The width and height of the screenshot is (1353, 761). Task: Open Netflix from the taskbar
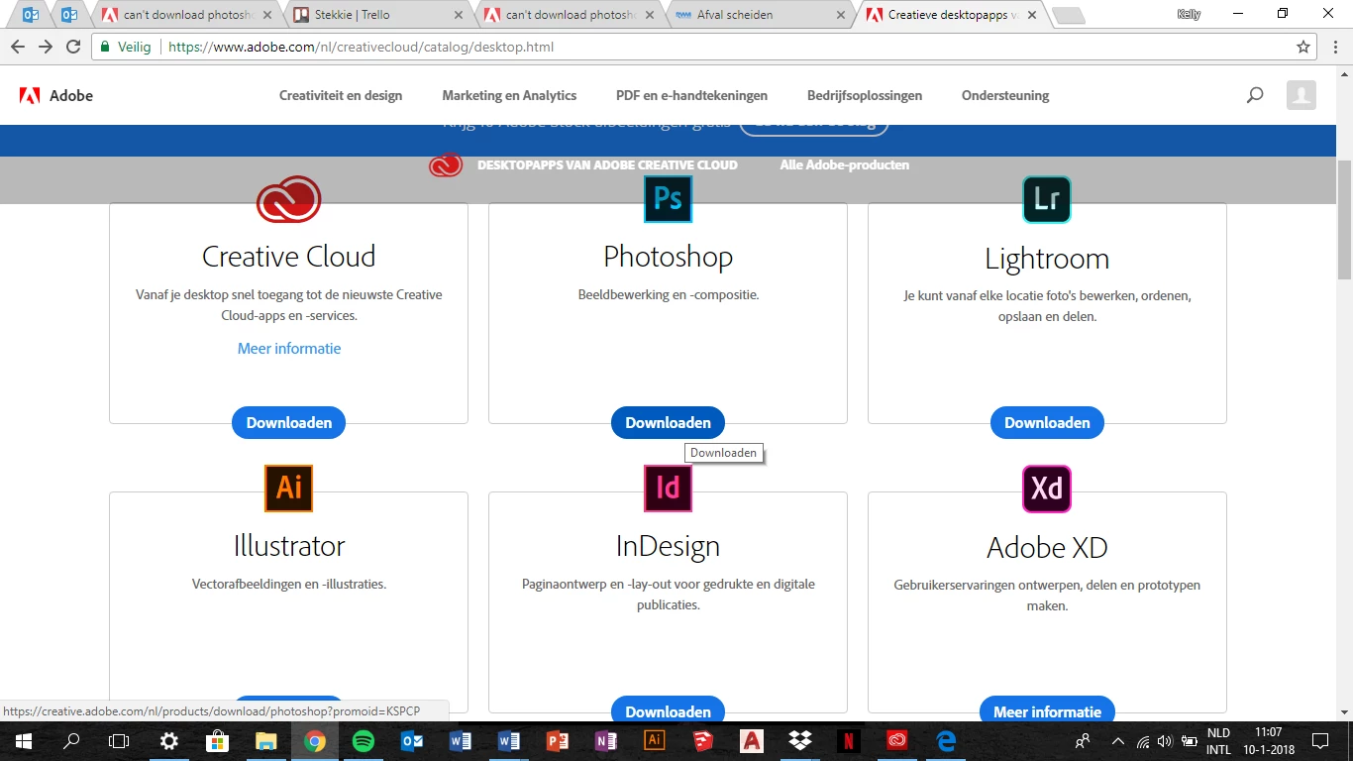[x=849, y=741]
